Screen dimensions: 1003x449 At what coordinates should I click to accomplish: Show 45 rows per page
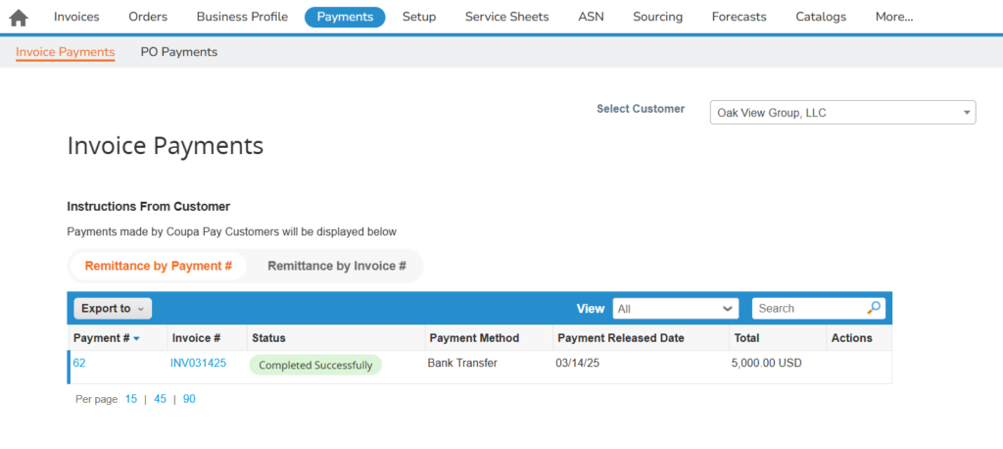160,399
